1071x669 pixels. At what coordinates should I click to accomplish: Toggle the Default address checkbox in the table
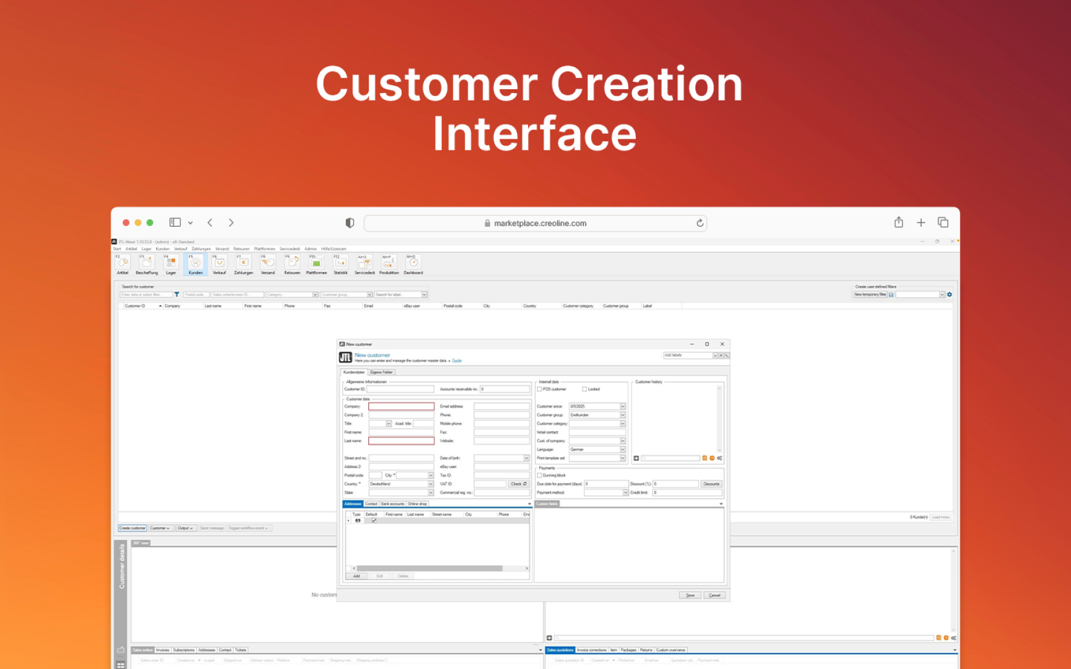[374, 521]
